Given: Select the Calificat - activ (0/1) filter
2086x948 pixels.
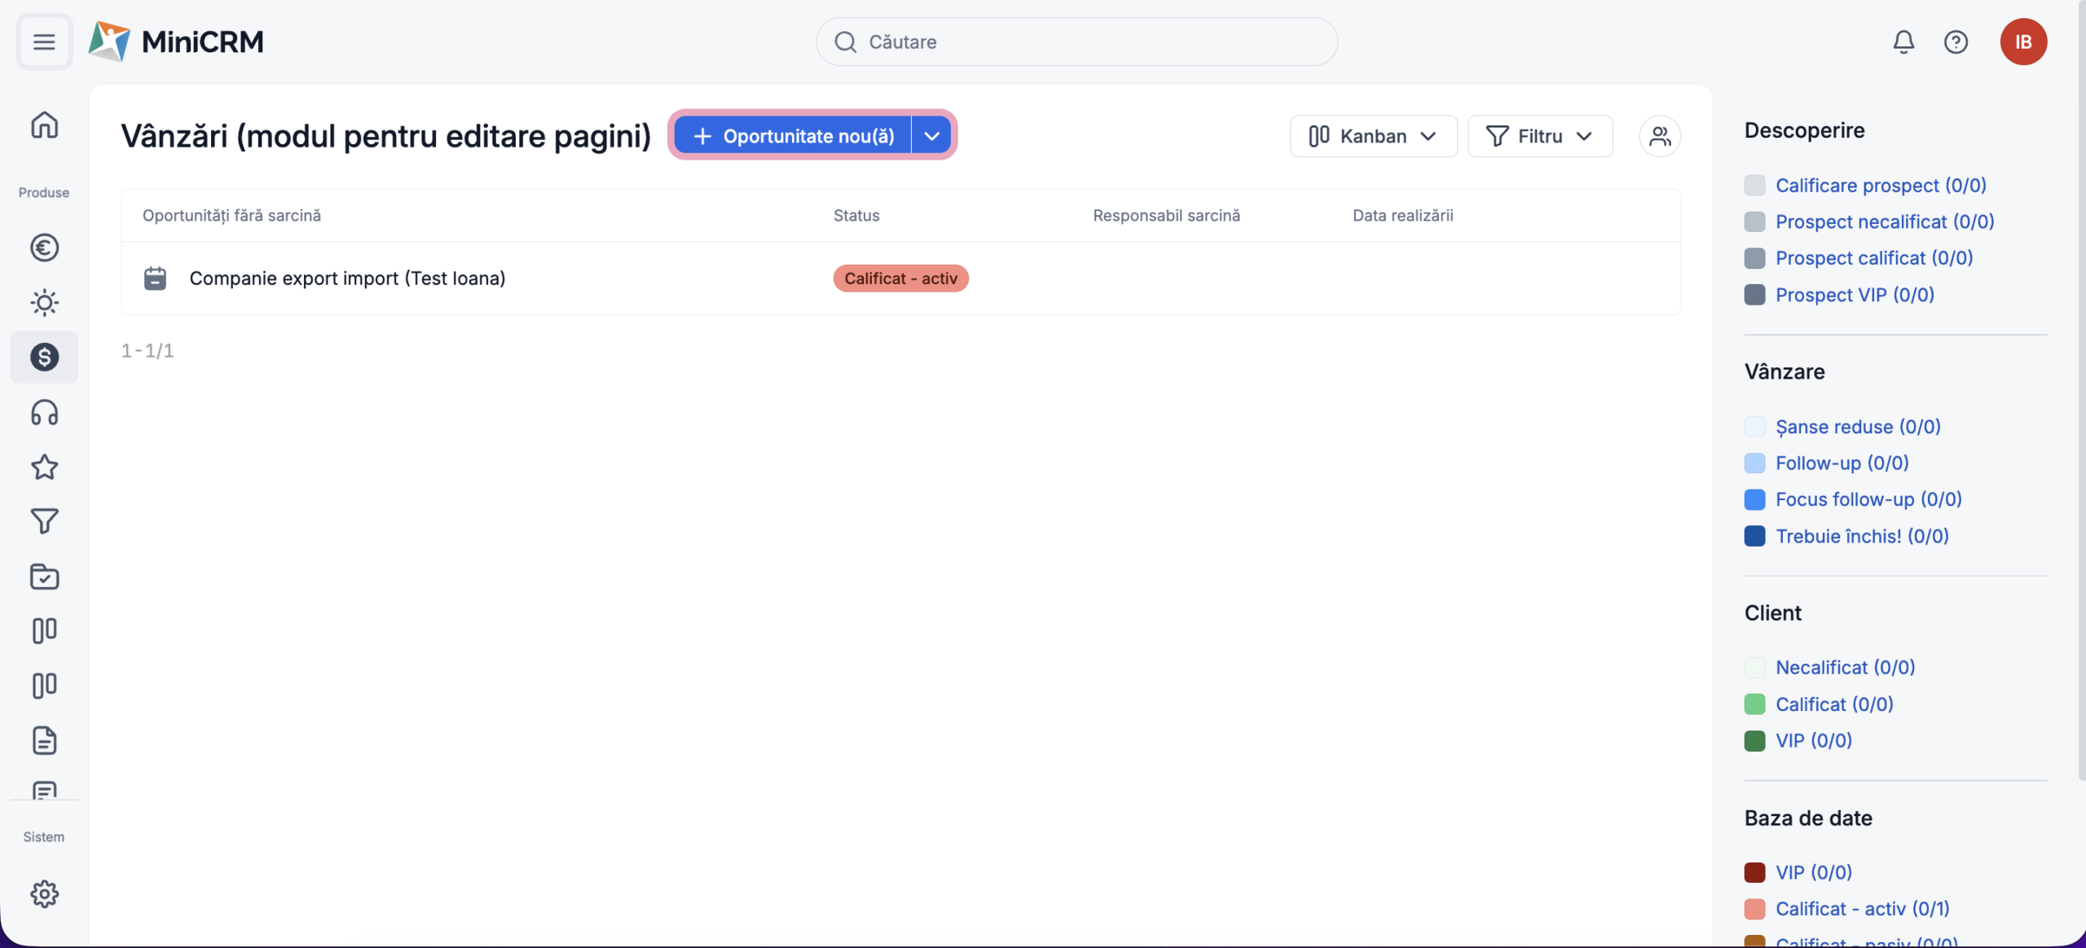Looking at the screenshot, I should tap(1862, 909).
